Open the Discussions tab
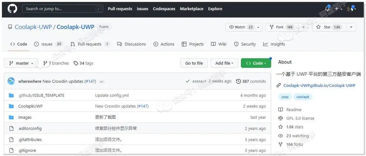Image resolution: width=366 pixels, height=156 pixels. coord(131,44)
